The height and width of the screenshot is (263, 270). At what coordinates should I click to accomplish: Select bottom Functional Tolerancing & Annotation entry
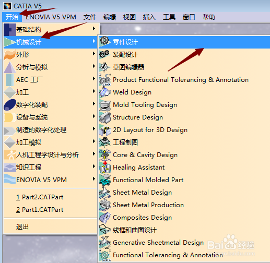click(x=184, y=255)
